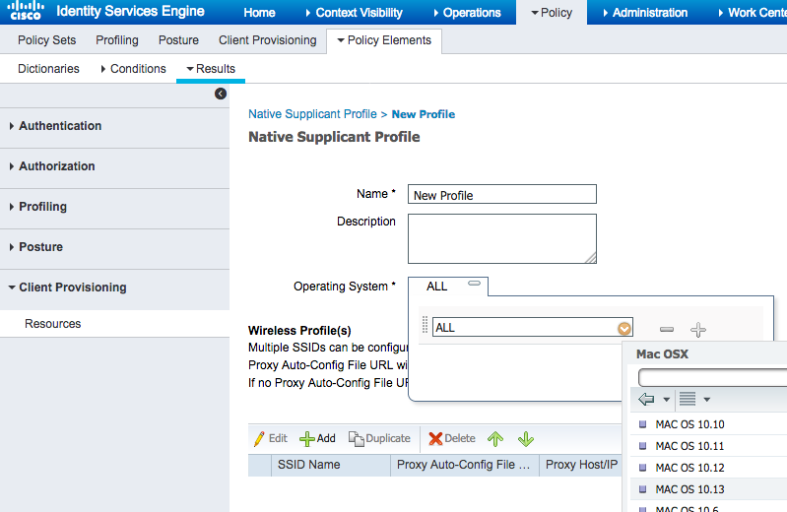Switch to the Profiling tab in the sub-navigation
Image resolution: width=787 pixels, height=512 pixels.
pyautogui.click(x=117, y=40)
